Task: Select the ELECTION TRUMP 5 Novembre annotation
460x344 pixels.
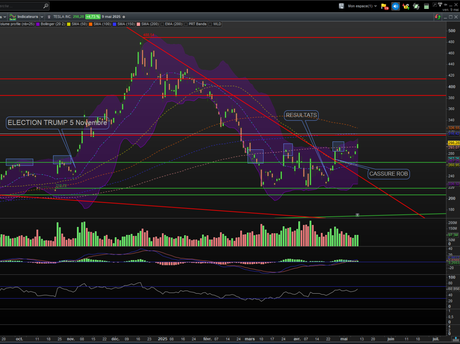Action: (57, 123)
